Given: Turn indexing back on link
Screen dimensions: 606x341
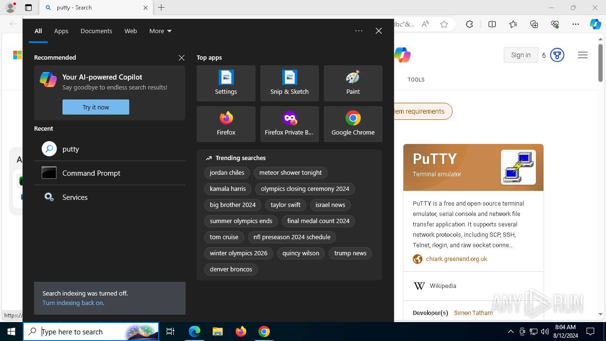Looking at the screenshot, I should [x=73, y=303].
